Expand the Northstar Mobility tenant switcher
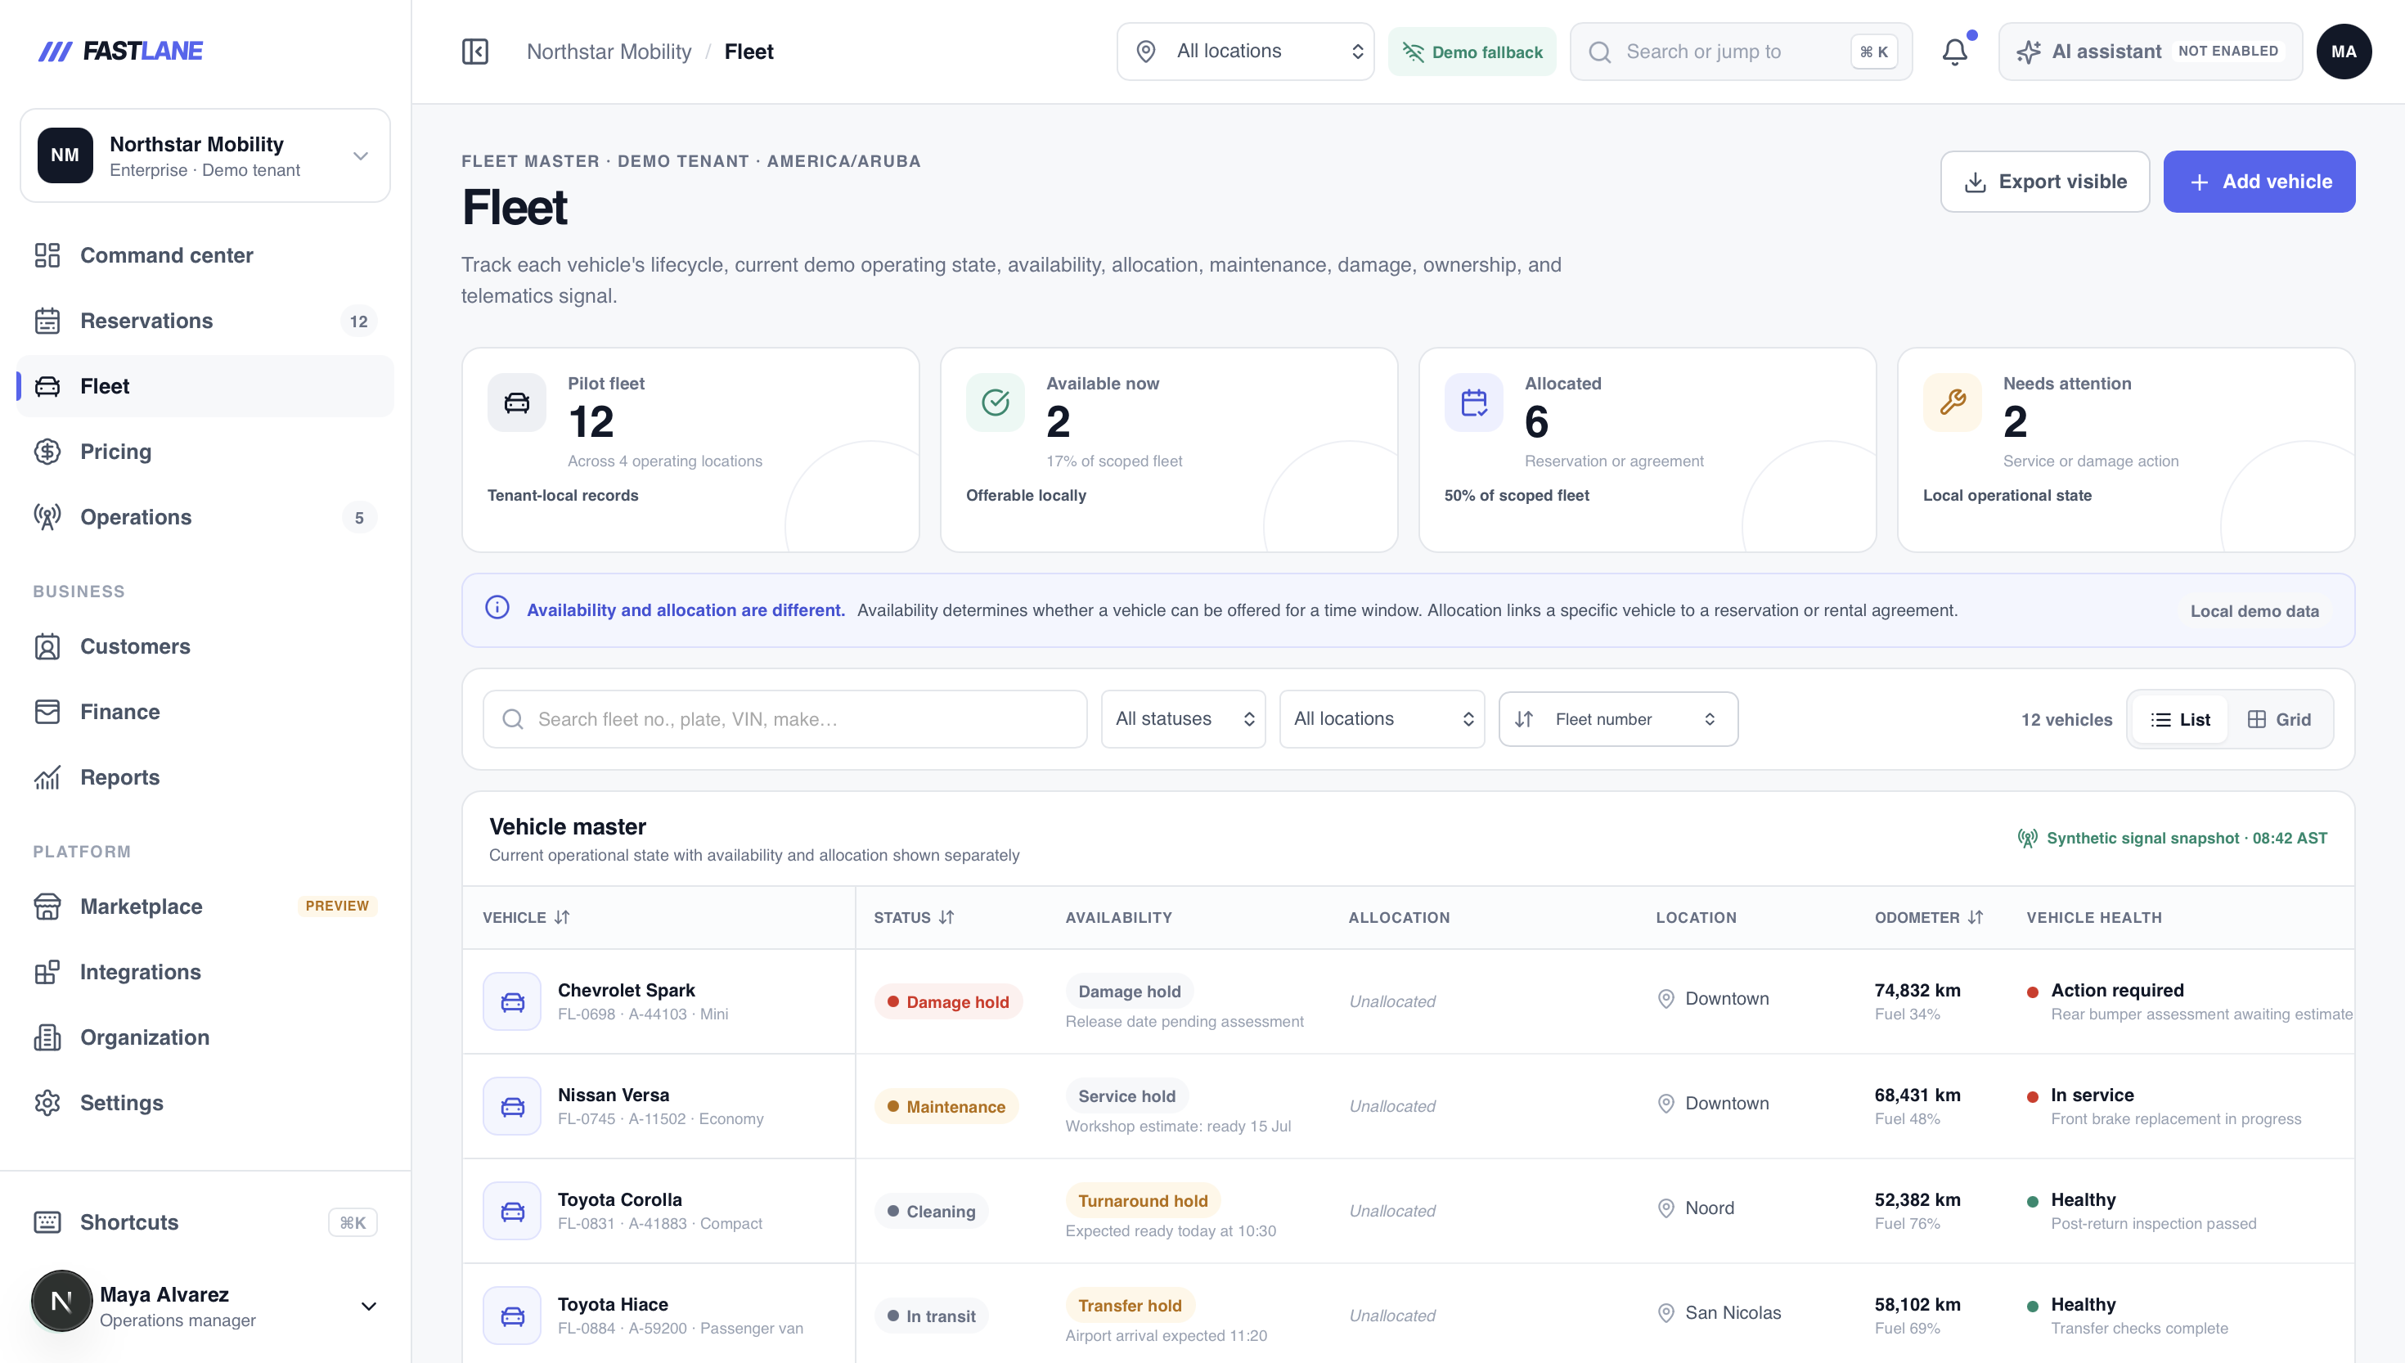Viewport: 2405px width, 1363px height. [205, 155]
